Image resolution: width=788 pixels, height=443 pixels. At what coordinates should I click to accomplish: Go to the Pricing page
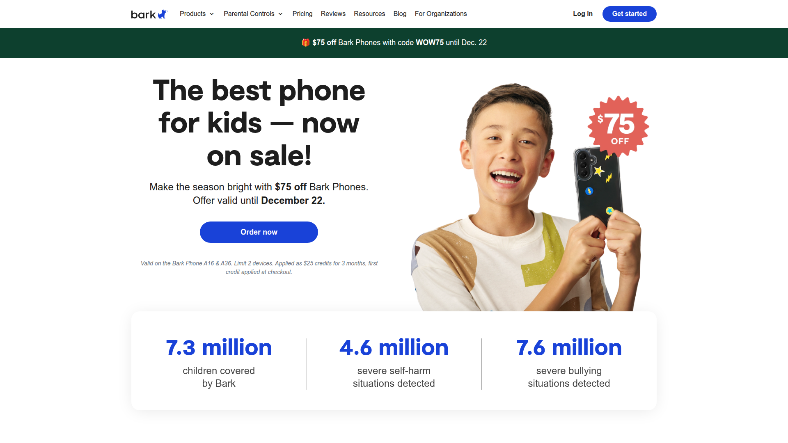302,14
